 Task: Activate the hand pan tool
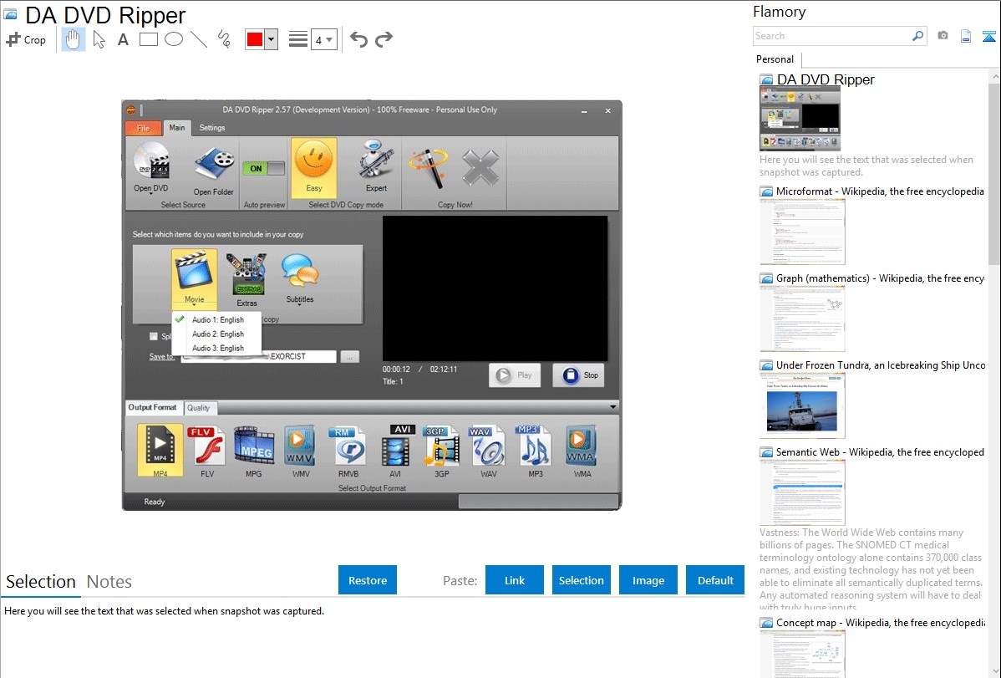click(x=74, y=39)
